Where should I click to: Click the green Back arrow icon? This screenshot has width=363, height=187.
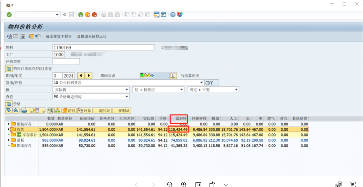pos(81,15)
